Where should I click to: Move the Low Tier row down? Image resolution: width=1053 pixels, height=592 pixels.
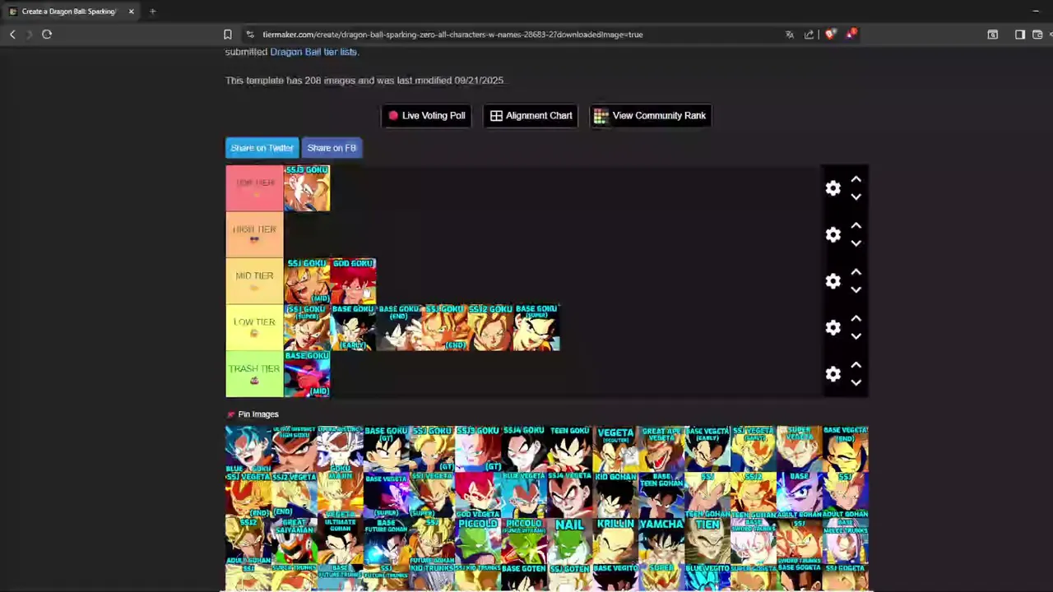[856, 336]
